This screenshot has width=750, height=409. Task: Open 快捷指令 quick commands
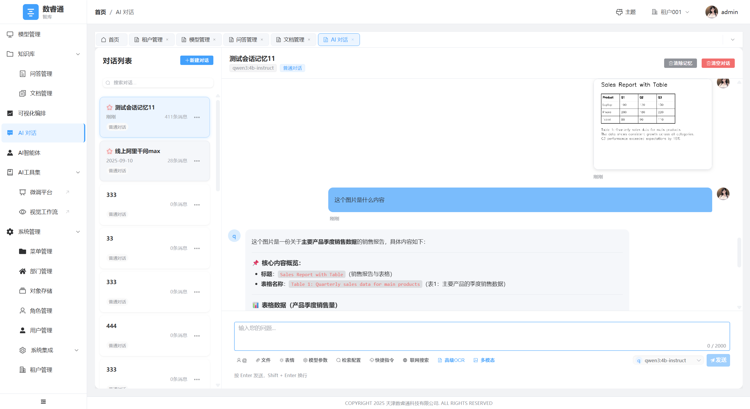[381, 360]
